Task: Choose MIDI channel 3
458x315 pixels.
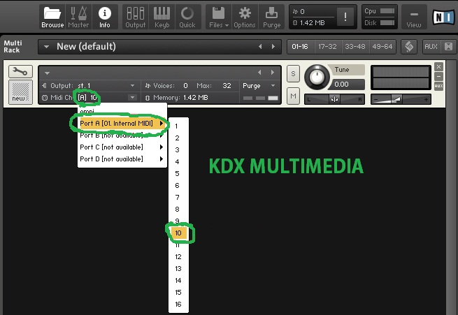Action: coord(178,150)
